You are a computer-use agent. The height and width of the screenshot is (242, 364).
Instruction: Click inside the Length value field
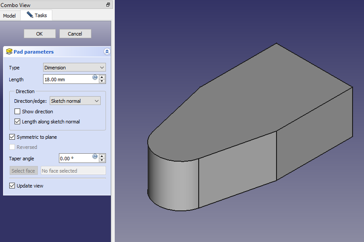[67, 79]
